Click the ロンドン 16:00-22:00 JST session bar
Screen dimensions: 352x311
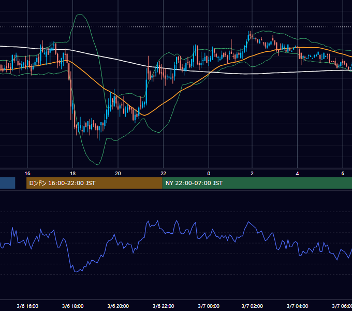tap(94, 183)
